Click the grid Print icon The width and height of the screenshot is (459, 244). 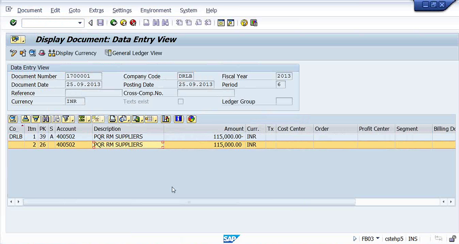(x=113, y=119)
